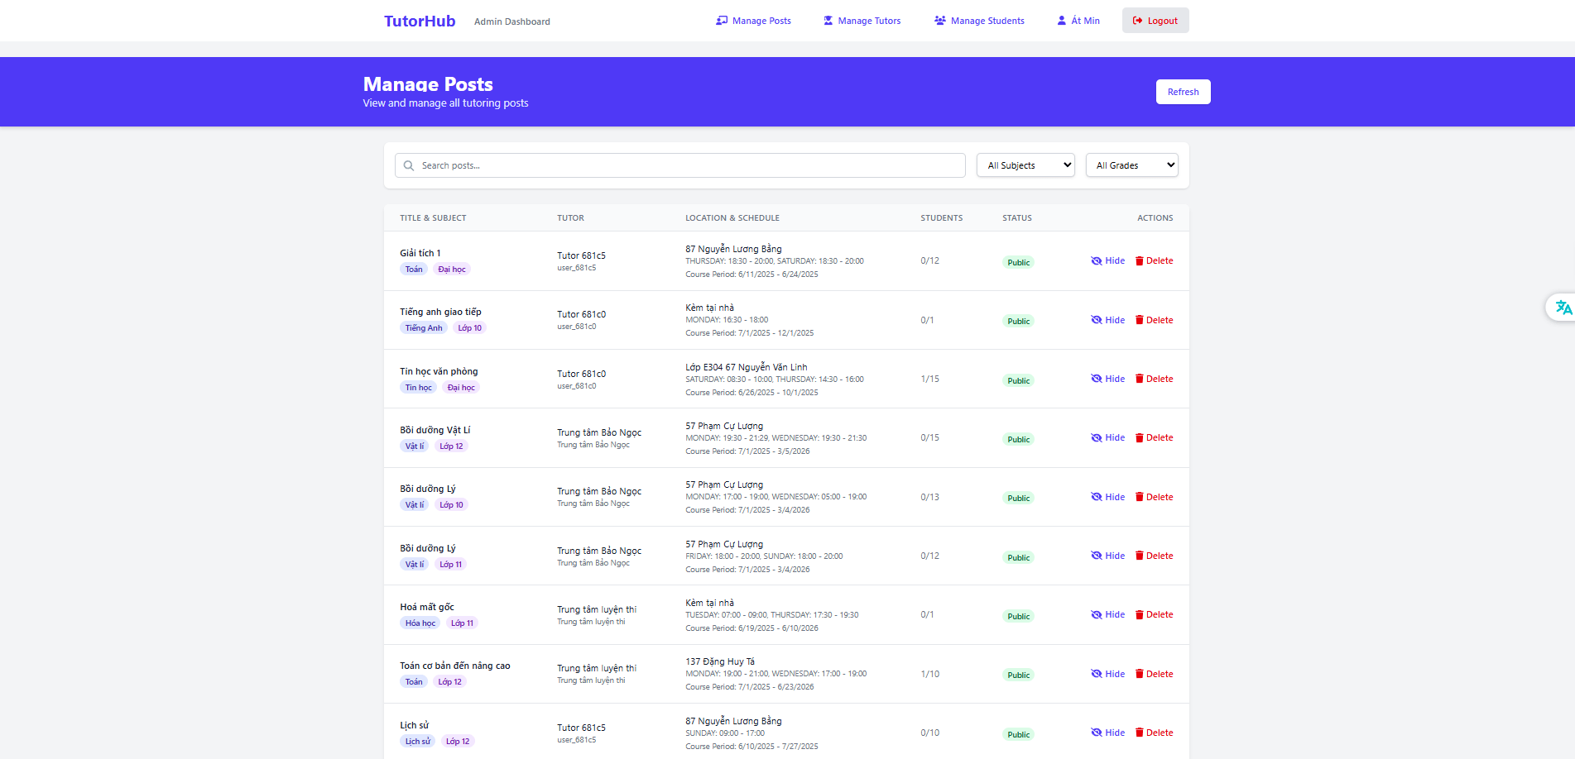Click Lớp 12 tag under Lịch sử
This screenshot has height=759, width=1575.
point(458,742)
